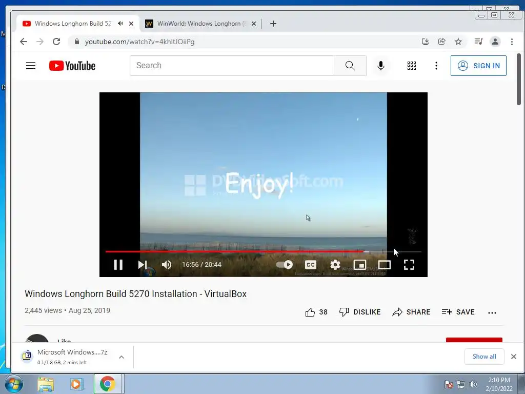This screenshot has height=394, width=525.
Task: Enter full screen video mode
Action: pyautogui.click(x=409, y=265)
